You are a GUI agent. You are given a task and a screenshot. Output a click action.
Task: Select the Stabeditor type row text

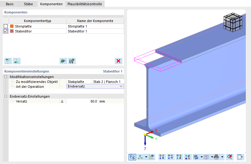pos(23,31)
